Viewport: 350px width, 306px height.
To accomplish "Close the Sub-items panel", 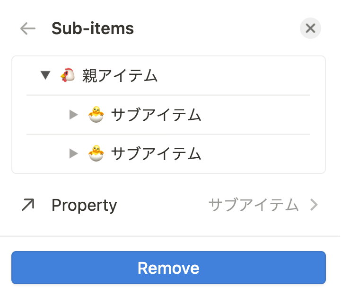I will (x=310, y=28).
